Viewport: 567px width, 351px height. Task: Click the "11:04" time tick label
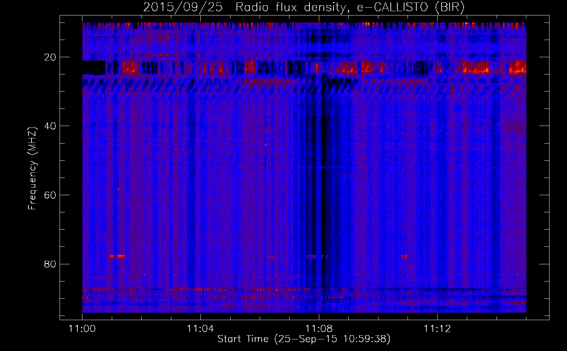200,329
